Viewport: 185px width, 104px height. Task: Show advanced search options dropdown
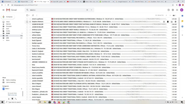coord(91,10)
